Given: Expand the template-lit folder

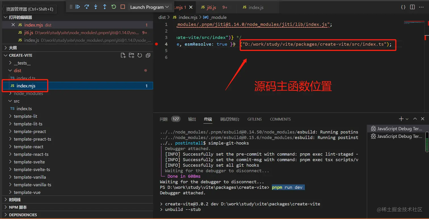Looking at the screenshot, I should [x=78, y=116].
